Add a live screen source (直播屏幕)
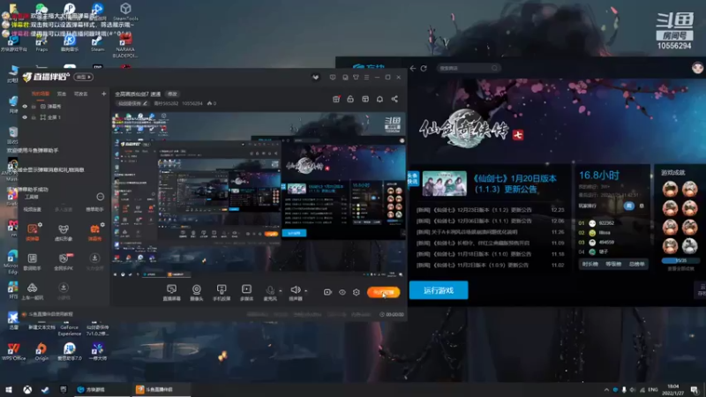The width and height of the screenshot is (706, 397). pyautogui.click(x=171, y=292)
